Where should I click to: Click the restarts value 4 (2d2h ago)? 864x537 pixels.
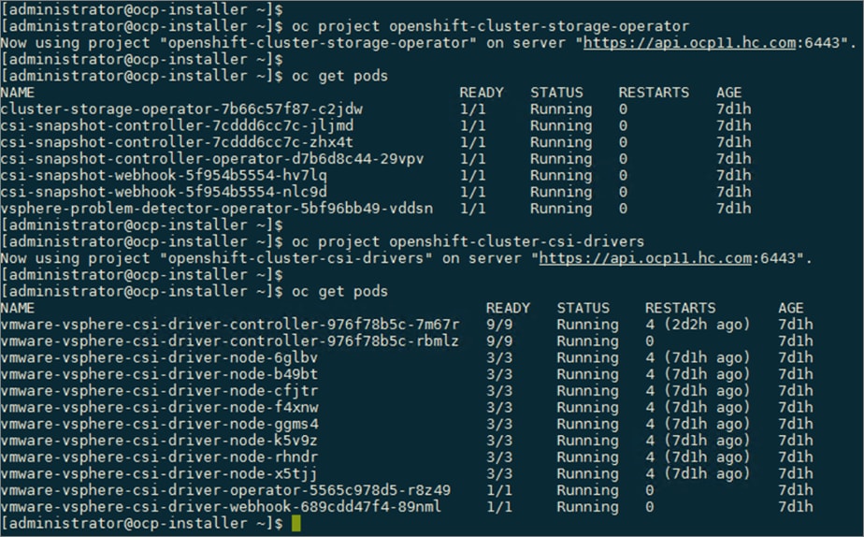click(698, 325)
